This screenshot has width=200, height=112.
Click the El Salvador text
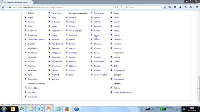pos(33,48)
